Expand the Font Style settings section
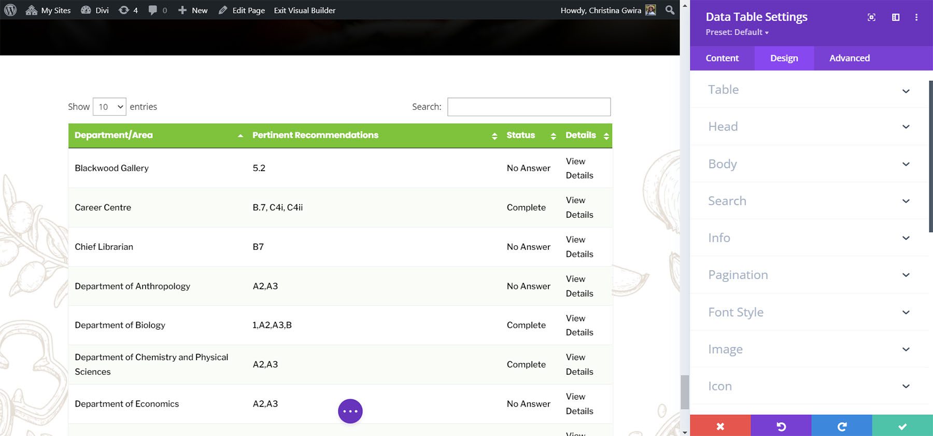933x436 pixels. (809, 312)
